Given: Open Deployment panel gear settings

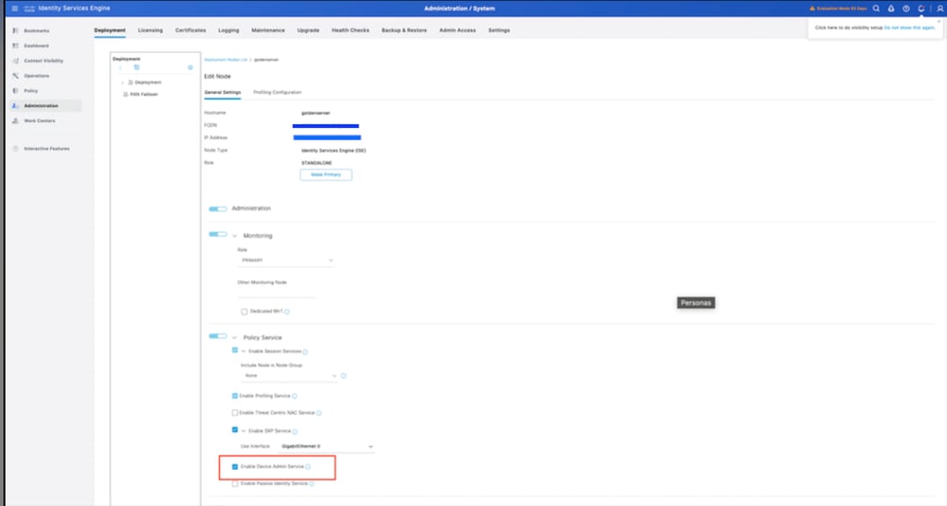Looking at the screenshot, I should coord(191,67).
